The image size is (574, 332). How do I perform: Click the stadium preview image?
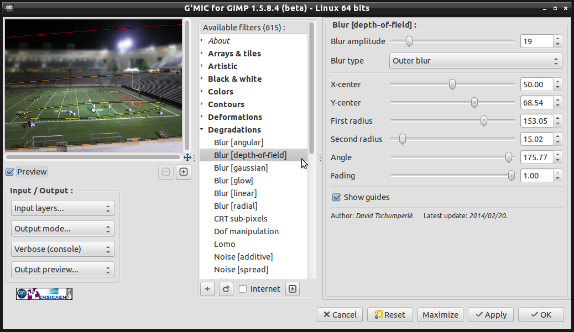tap(93, 85)
